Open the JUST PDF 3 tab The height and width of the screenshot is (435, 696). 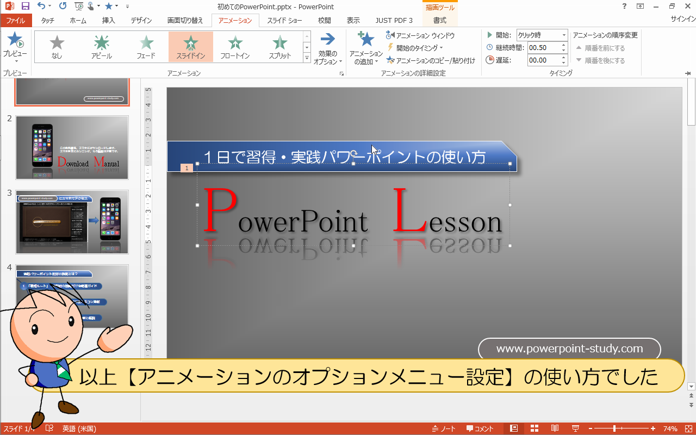(394, 21)
